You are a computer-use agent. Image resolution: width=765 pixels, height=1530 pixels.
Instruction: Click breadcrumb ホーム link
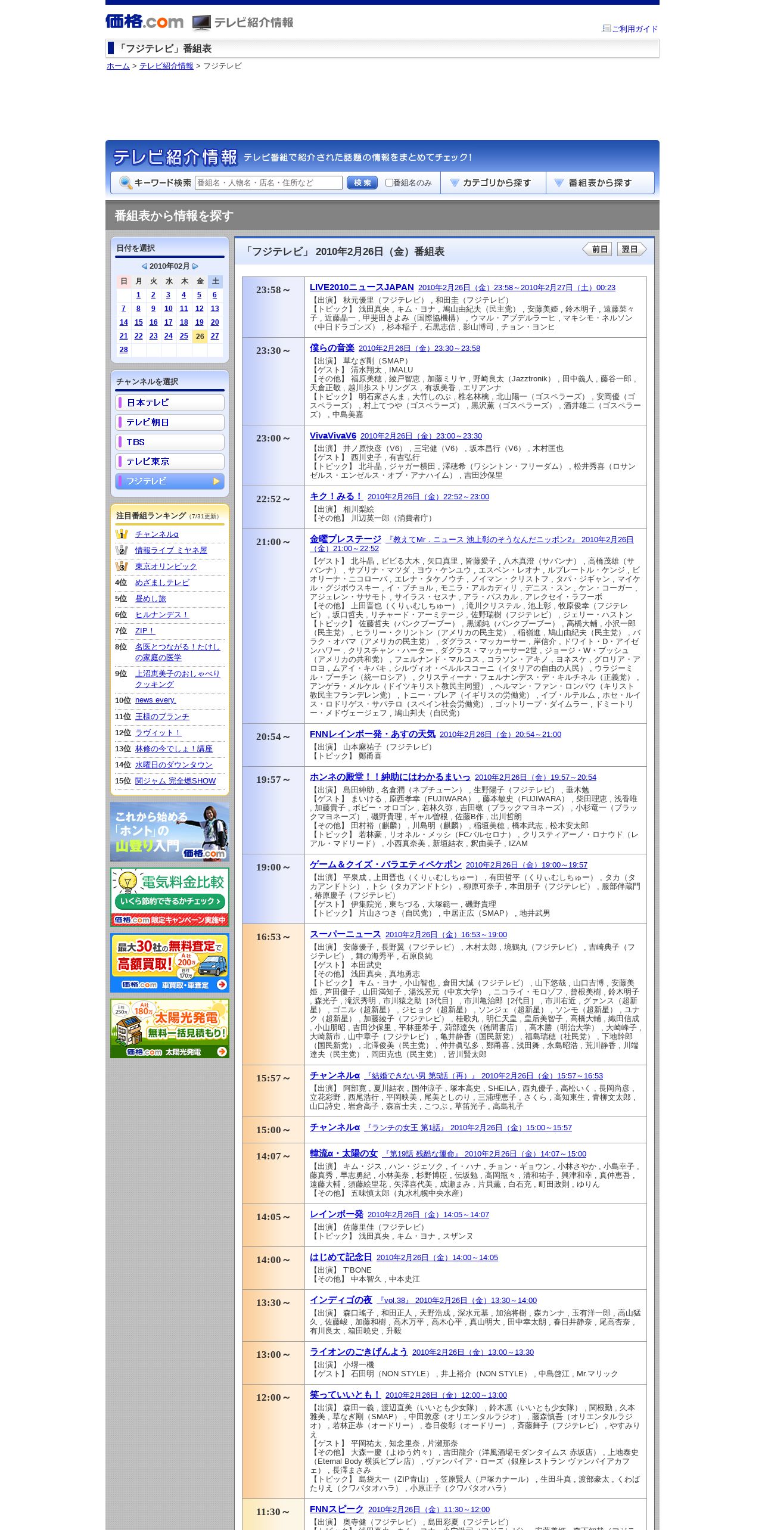[x=118, y=66]
